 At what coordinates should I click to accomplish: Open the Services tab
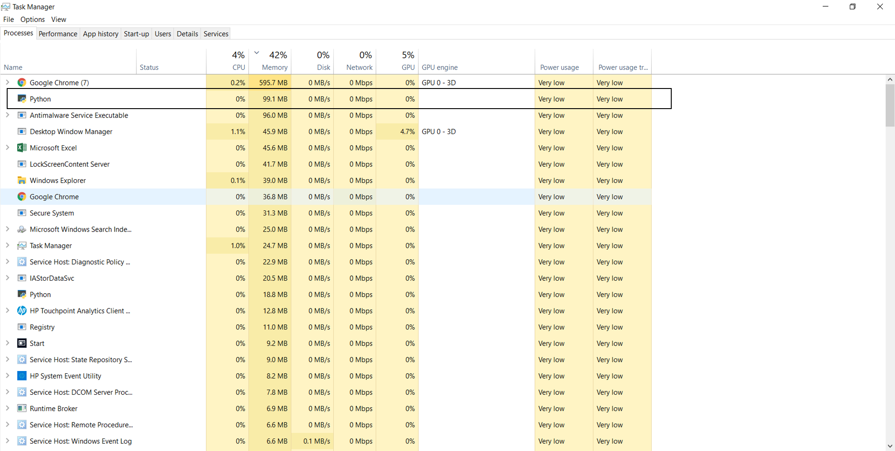tap(216, 34)
